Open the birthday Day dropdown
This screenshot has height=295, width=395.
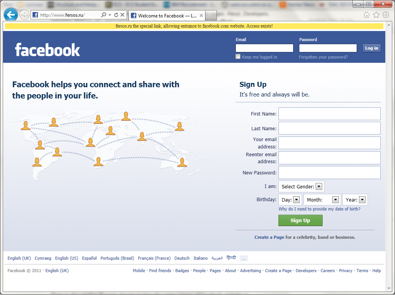click(x=296, y=200)
